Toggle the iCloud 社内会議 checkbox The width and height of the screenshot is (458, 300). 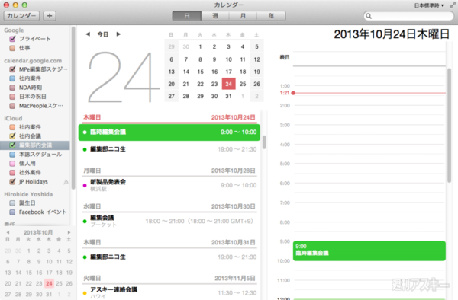tap(12, 136)
